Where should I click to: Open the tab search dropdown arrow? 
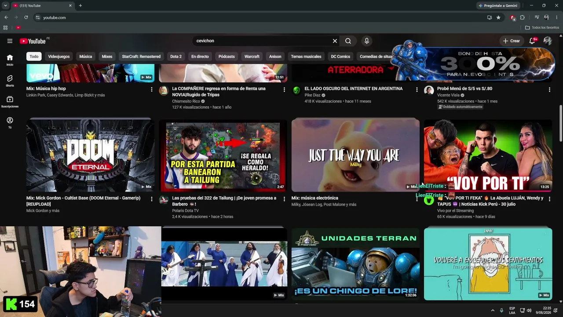point(5,6)
